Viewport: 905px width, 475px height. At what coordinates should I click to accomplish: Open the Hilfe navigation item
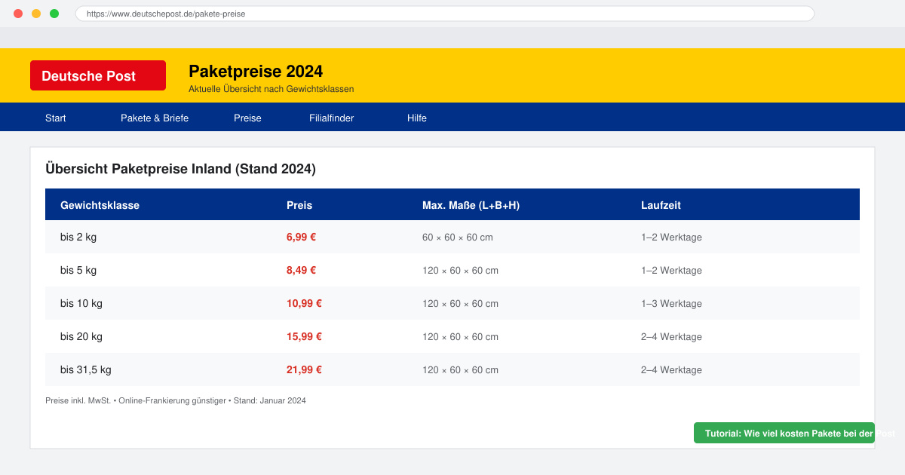[x=417, y=118]
